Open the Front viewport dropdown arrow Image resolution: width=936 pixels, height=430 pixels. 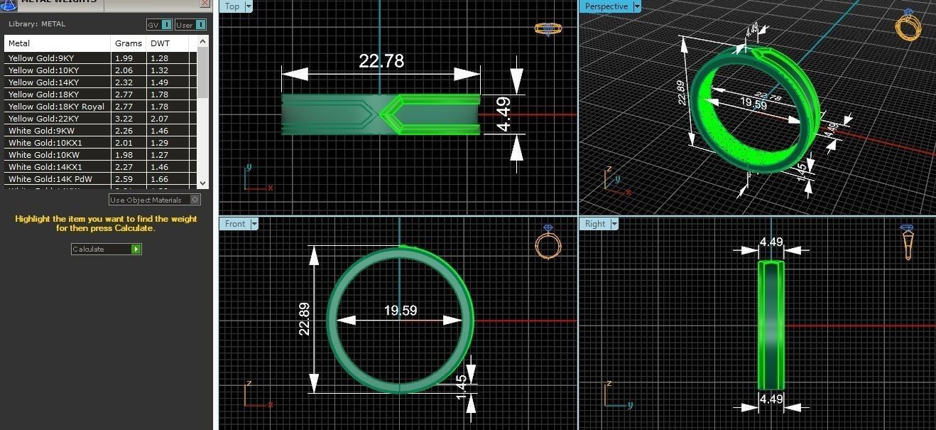tap(254, 224)
